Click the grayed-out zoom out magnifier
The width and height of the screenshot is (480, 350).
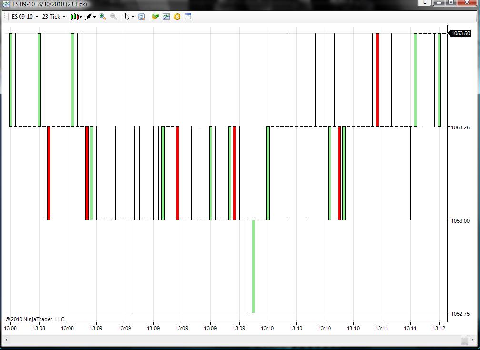tap(113, 17)
